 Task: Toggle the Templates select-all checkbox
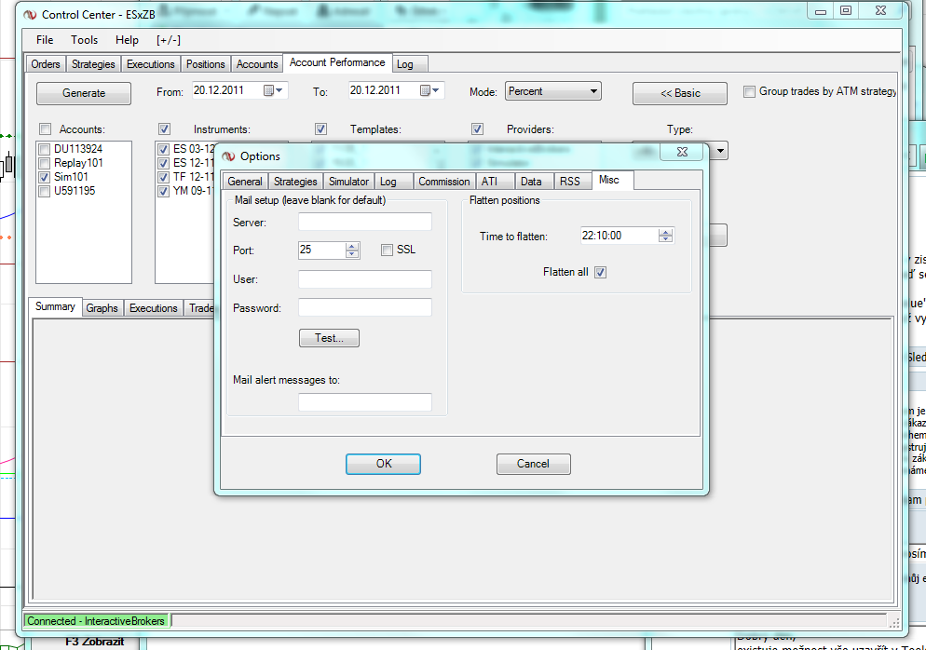320,129
